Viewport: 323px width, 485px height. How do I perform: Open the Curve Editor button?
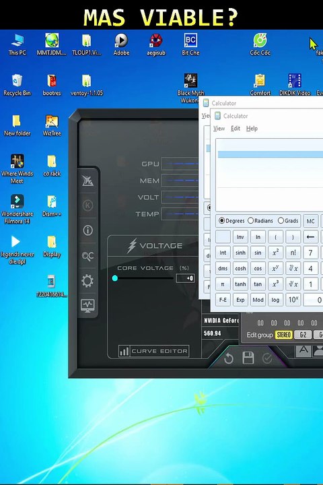point(153,351)
